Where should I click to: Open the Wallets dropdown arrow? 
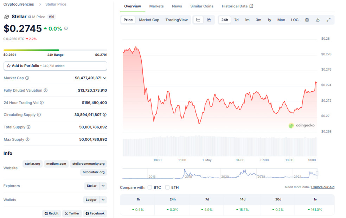coord(103,200)
